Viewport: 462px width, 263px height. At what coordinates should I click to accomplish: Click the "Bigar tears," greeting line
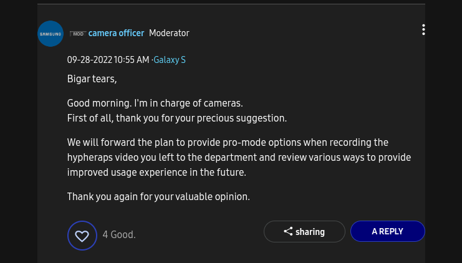(x=92, y=79)
